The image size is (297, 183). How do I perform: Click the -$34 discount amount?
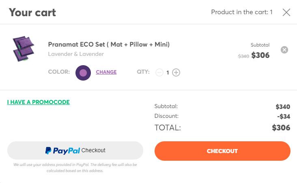(x=283, y=117)
